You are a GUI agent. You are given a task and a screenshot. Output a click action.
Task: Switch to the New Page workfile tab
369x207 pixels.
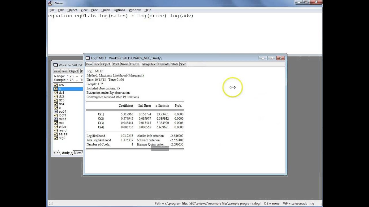[78, 153]
